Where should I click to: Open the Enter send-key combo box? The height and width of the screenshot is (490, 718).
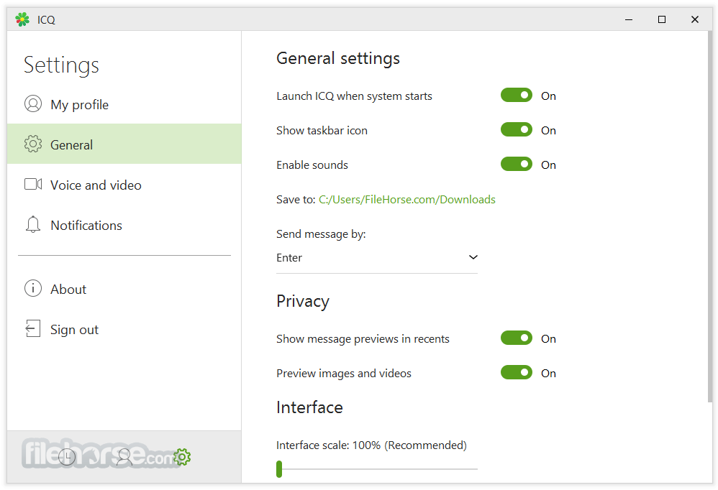point(377,258)
